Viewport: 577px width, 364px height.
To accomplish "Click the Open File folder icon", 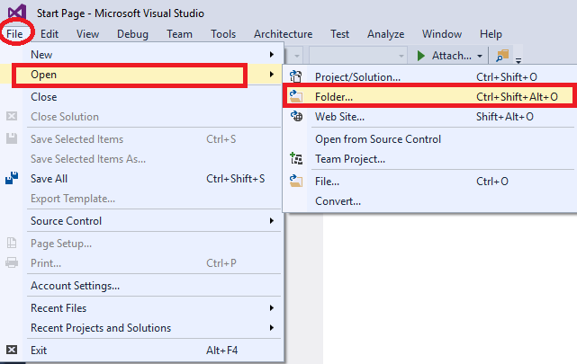I will pyautogui.click(x=296, y=181).
